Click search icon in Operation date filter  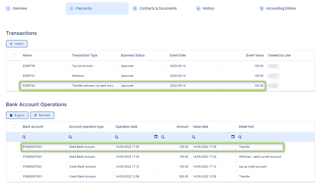pyautogui.click(x=117, y=137)
